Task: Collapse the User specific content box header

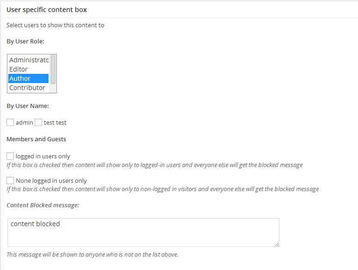Action: pos(47,9)
